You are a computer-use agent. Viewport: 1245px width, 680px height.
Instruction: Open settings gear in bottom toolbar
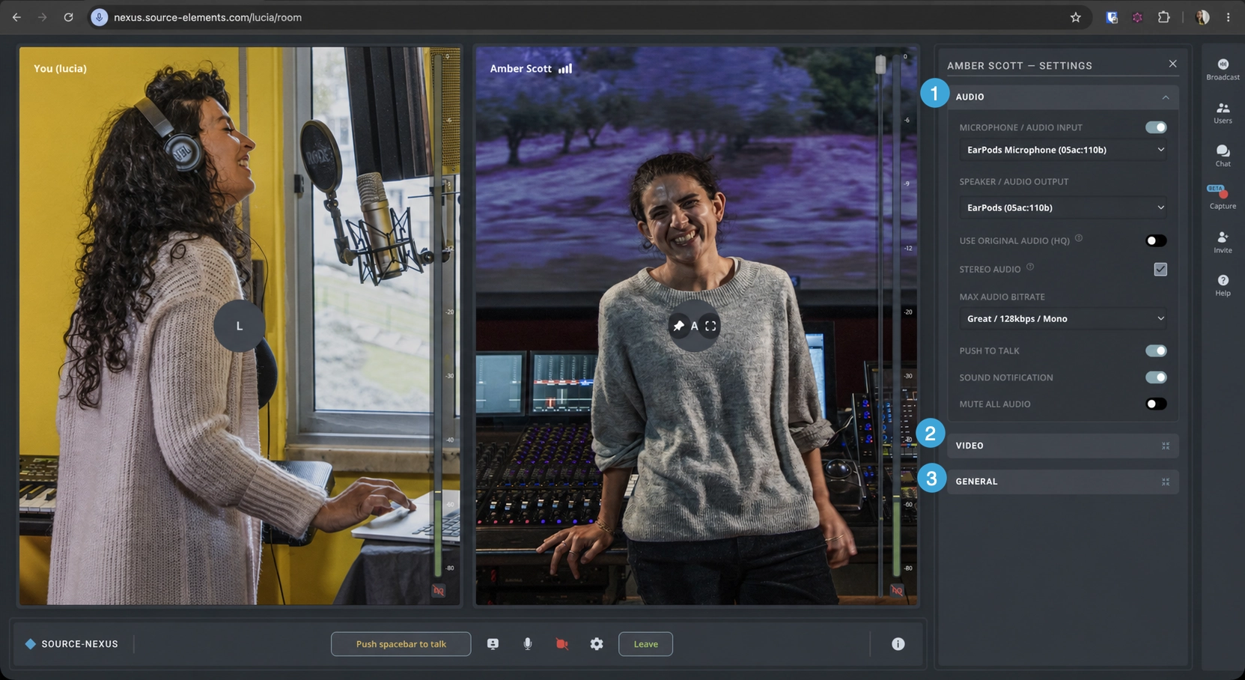tap(597, 644)
